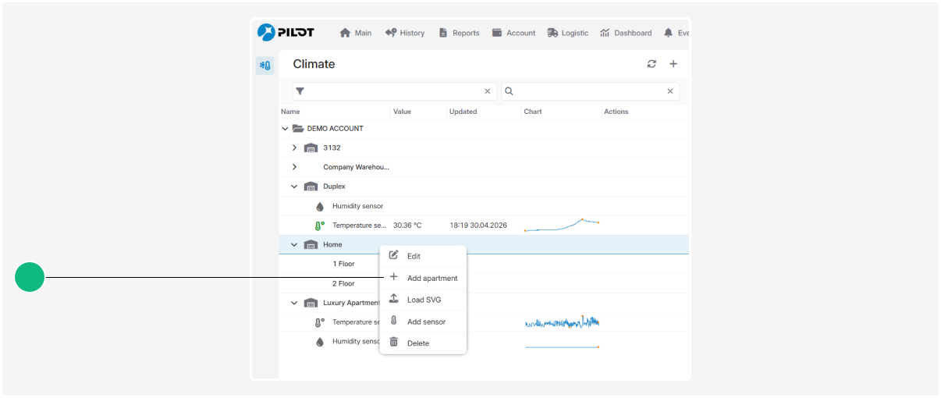The width and height of the screenshot is (941, 398).
Task: Click the Add sensor thermometer icon
Action: coord(394,321)
